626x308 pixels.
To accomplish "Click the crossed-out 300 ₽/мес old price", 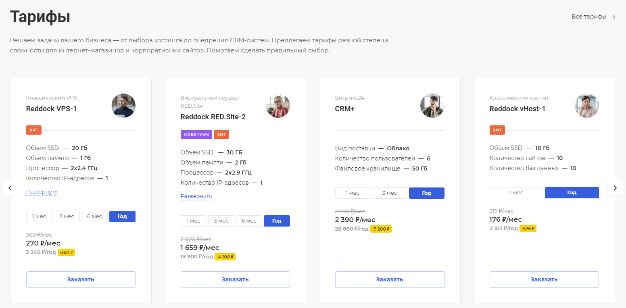I will [39, 235].
